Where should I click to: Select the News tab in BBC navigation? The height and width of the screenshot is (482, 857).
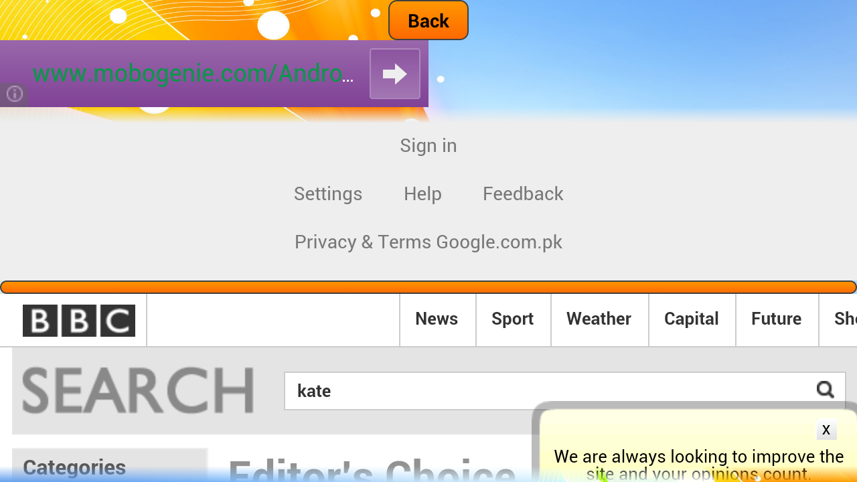tap(437, 320)
